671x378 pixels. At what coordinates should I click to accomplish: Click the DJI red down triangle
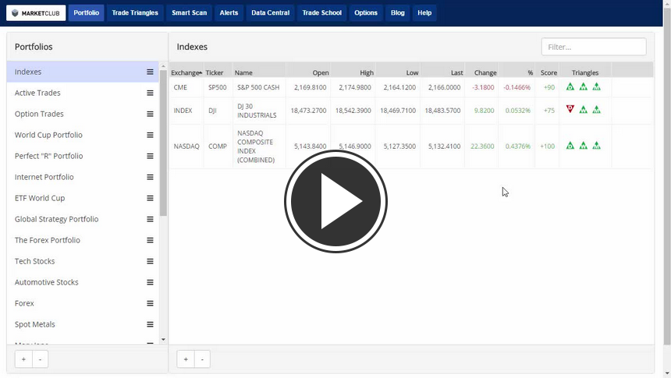[570, 109]
